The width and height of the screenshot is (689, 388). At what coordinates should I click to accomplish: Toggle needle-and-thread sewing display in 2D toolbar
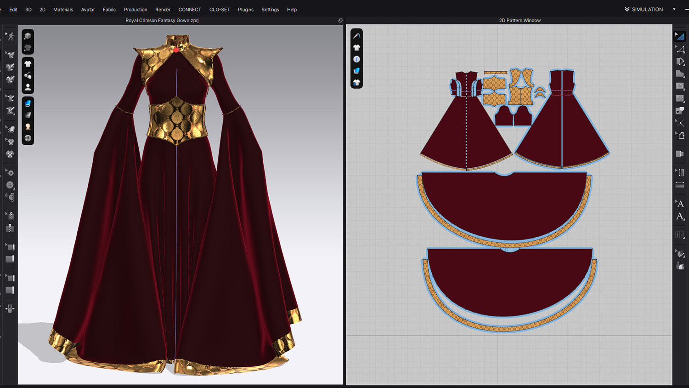coord(356,36)
